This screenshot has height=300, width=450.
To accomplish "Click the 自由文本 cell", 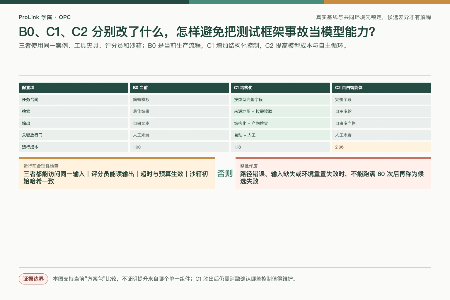I will coord(179,123).
